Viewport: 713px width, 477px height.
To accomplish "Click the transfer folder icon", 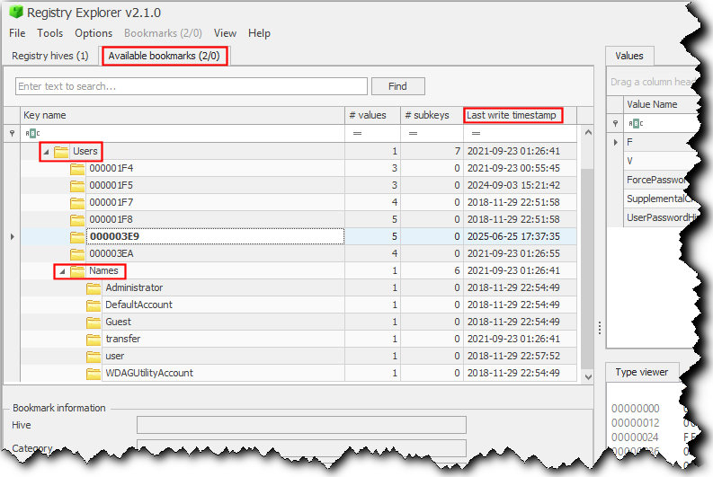I will pyautogui.click(x=94, y=340).
